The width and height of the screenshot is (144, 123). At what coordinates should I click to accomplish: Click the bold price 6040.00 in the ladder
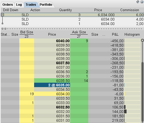pos(63,41)
